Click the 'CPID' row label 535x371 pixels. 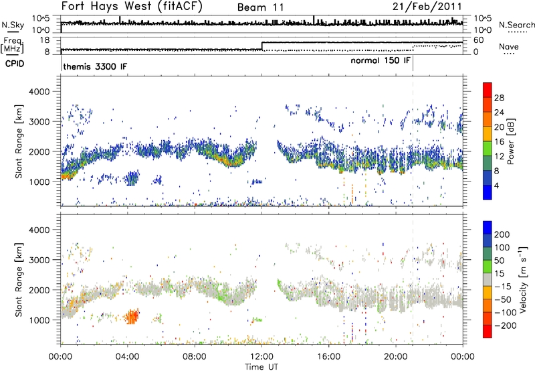point(15,64)
